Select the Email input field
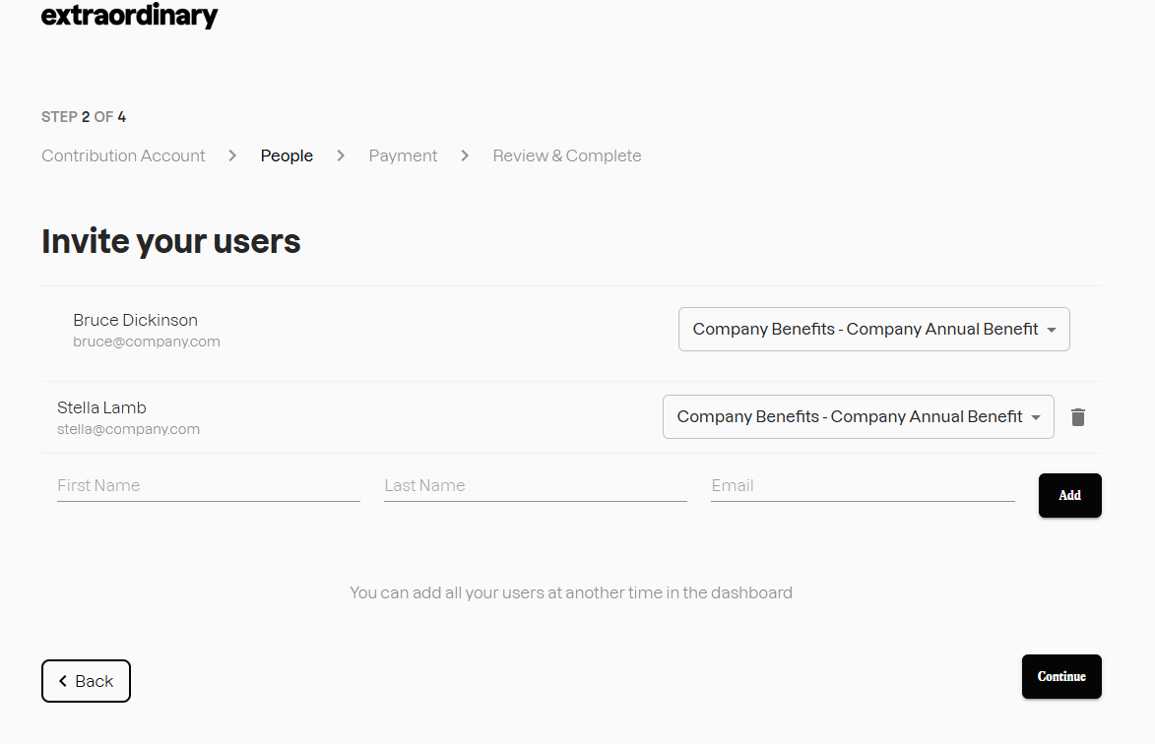 click(x=862, y=485)
